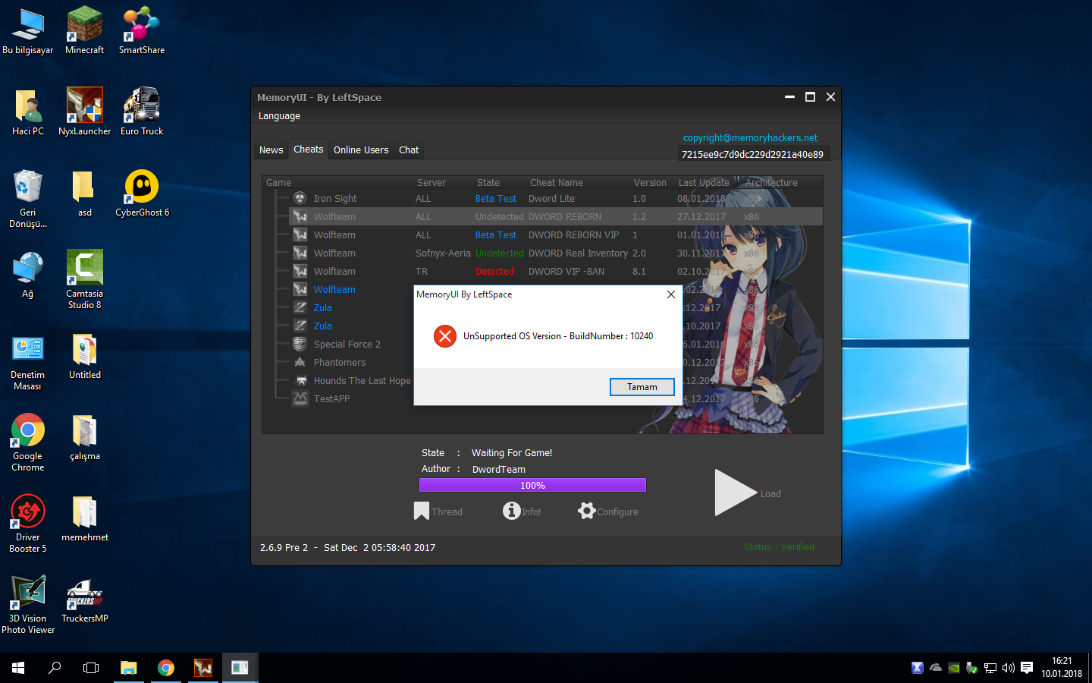
Task: Open the Geri Dönüşüm recycle bin
Action: [x=28, y=199]
